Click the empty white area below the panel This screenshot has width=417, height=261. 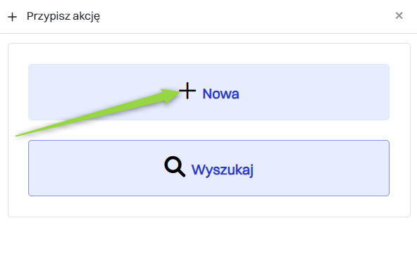pyautogui.click(x=208, y=239)
